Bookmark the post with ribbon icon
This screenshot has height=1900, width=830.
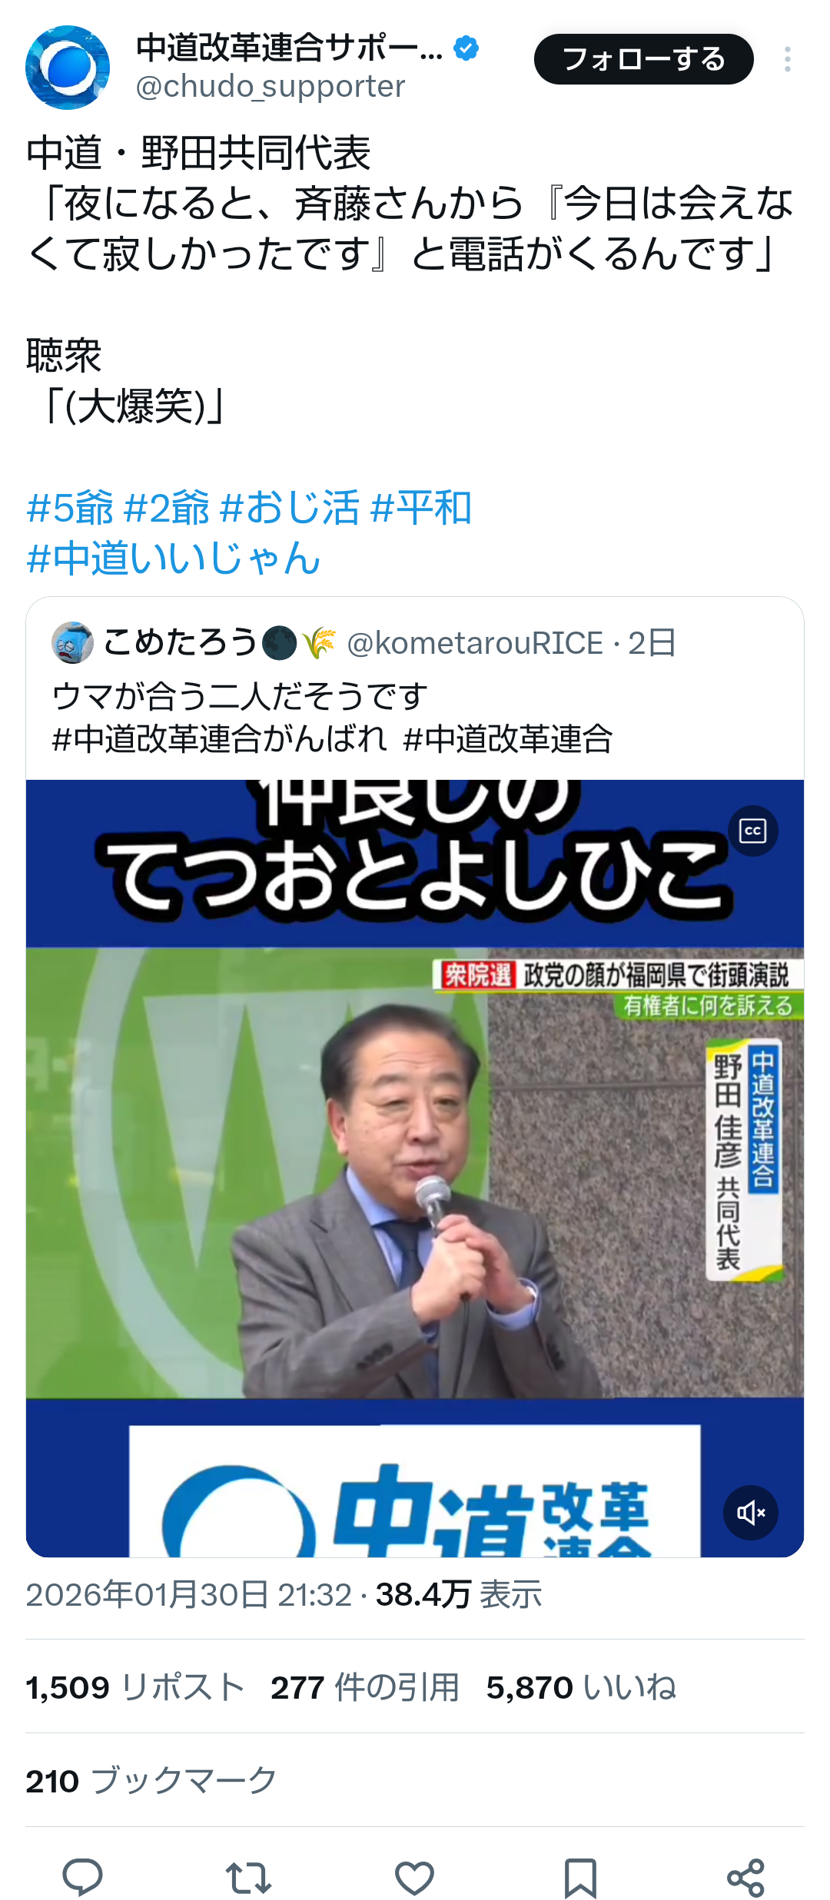click(x=580, y=1878)
